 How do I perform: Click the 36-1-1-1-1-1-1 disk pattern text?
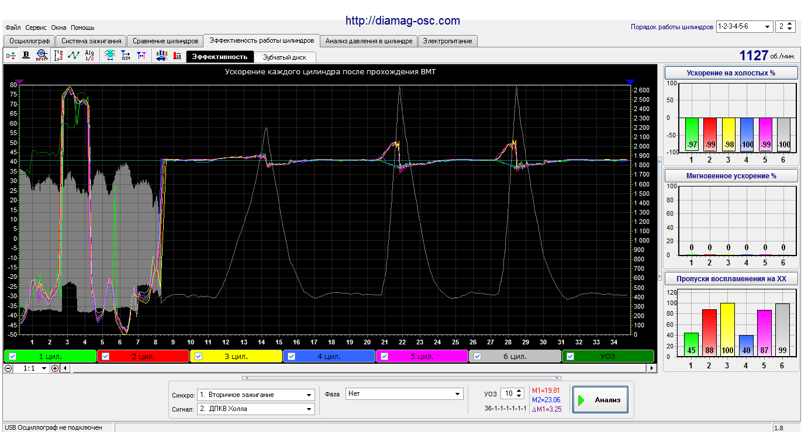coord(505,409)
